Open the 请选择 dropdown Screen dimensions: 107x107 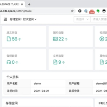[x=82, y=19]
